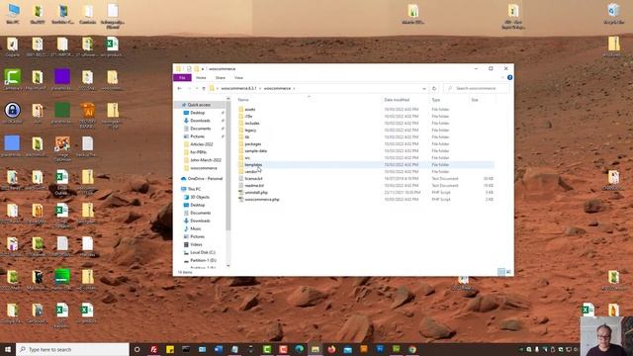Sort by the Date modified column
633x356 pixels.
coord(397,100)
